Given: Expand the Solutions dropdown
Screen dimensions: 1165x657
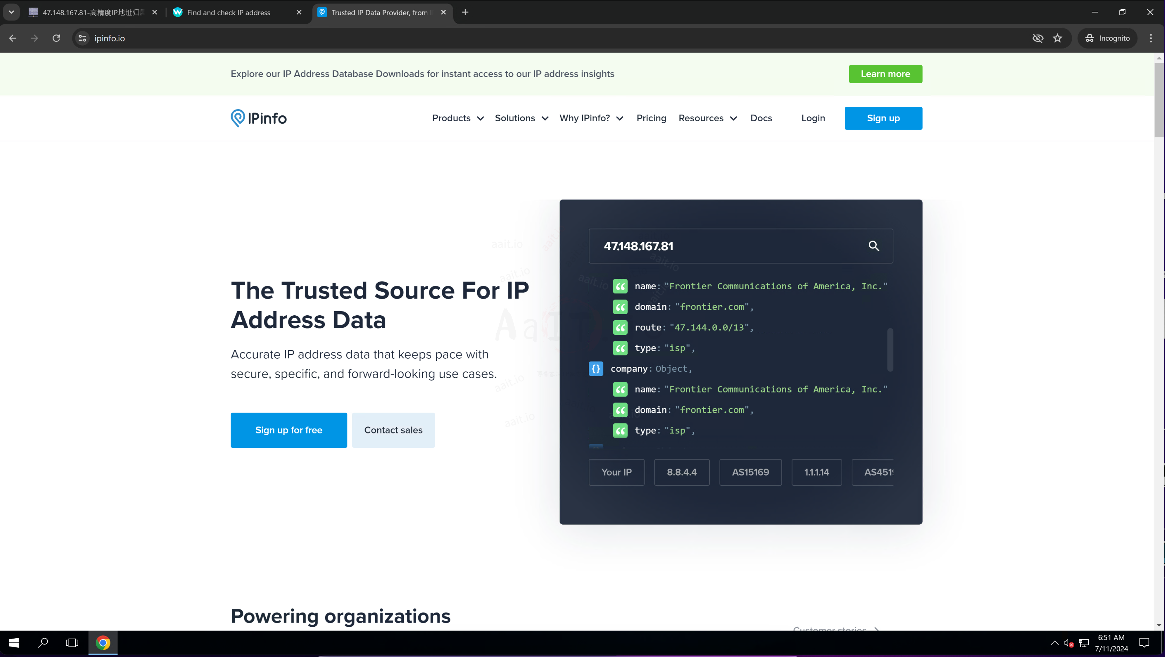Looking at the screenshot, I should coord(521,118).
